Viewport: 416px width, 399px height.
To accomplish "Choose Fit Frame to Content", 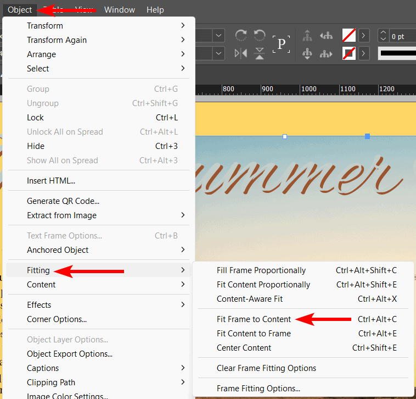I will click(x=254, y=319).
